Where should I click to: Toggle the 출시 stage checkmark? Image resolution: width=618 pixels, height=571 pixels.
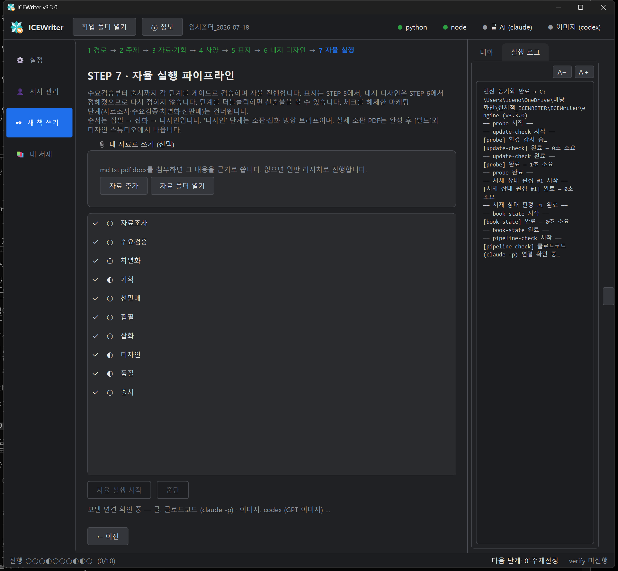pyautogui.click(x=95, y=392)
